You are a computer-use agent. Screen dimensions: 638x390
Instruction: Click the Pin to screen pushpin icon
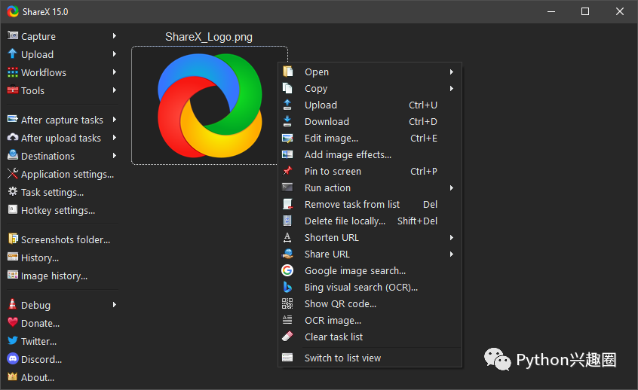[287, 171]
